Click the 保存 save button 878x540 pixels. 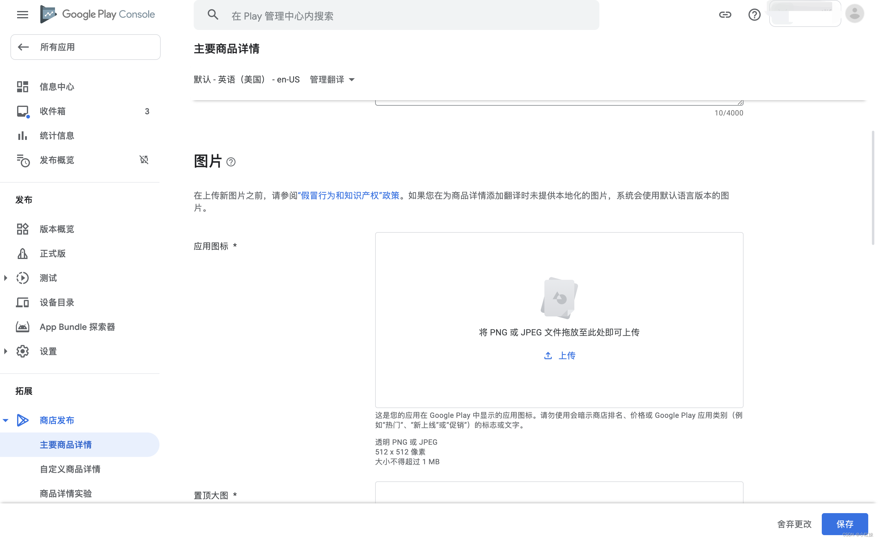[845, 524]
